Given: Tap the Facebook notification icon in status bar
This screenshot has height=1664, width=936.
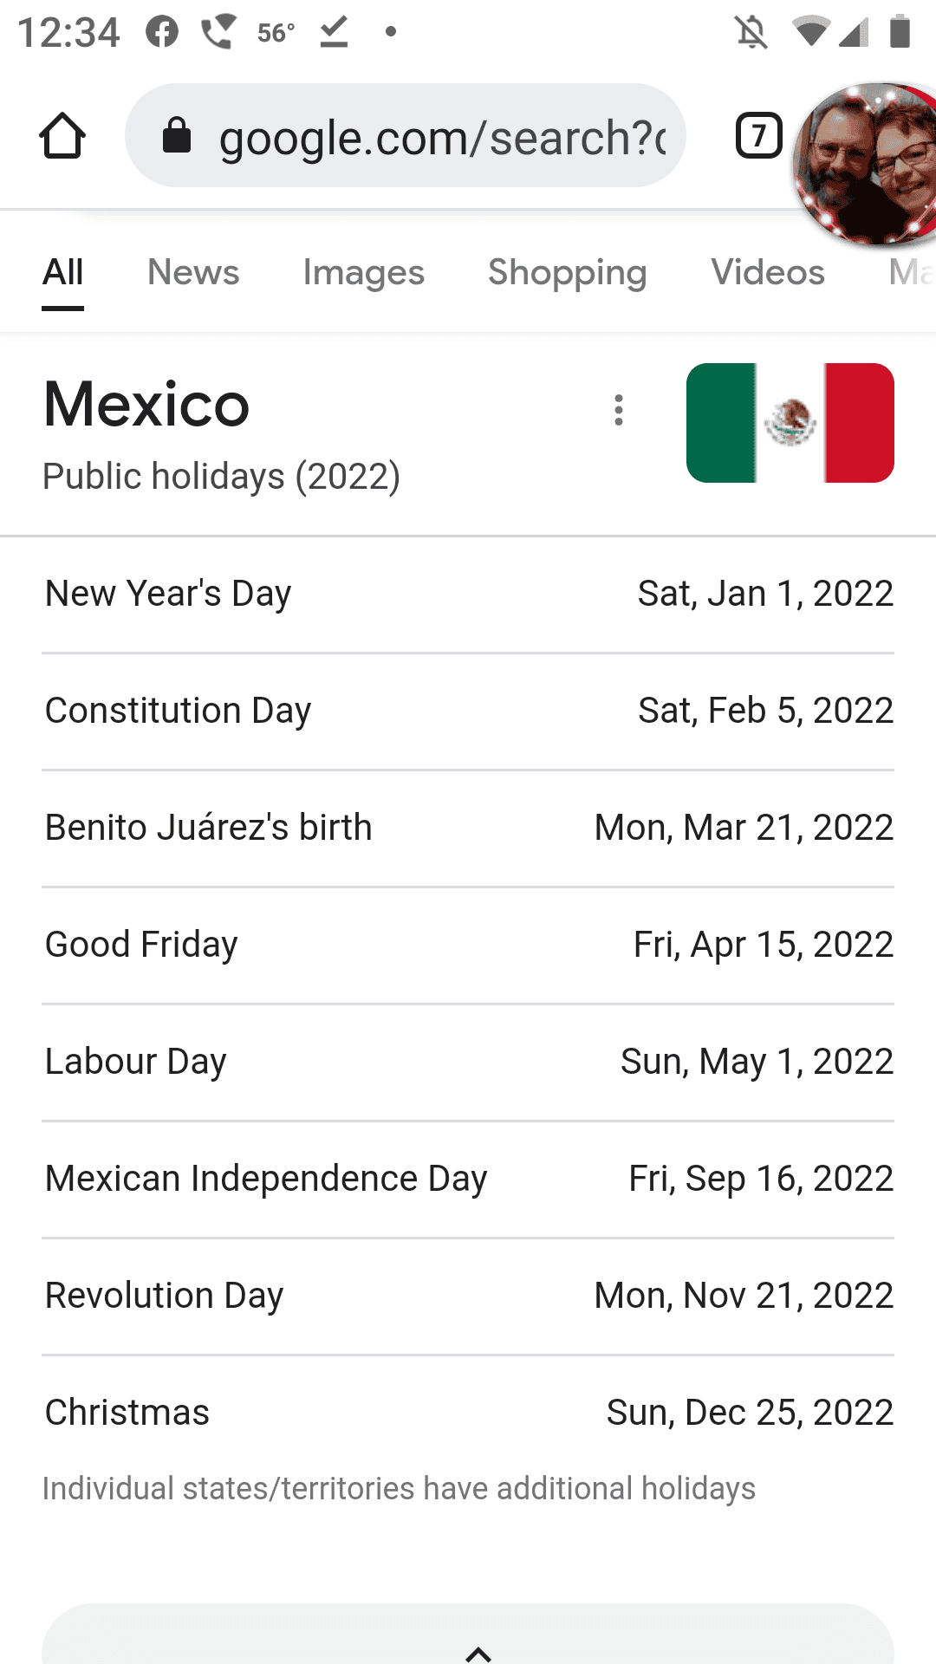Looking at the screenshot, I should pos(162,32).
